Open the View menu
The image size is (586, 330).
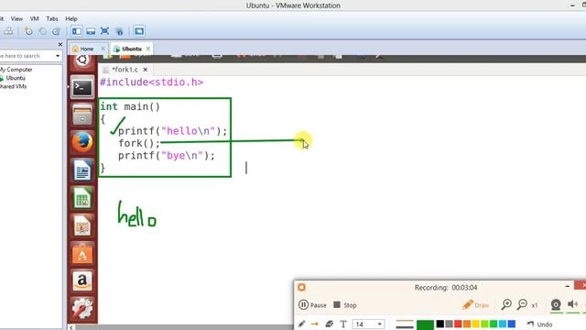(16, 18)
